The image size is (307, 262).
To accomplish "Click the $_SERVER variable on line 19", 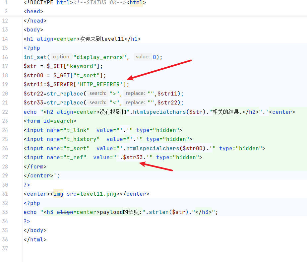I will pyautogui.click(x=58, y=84).
